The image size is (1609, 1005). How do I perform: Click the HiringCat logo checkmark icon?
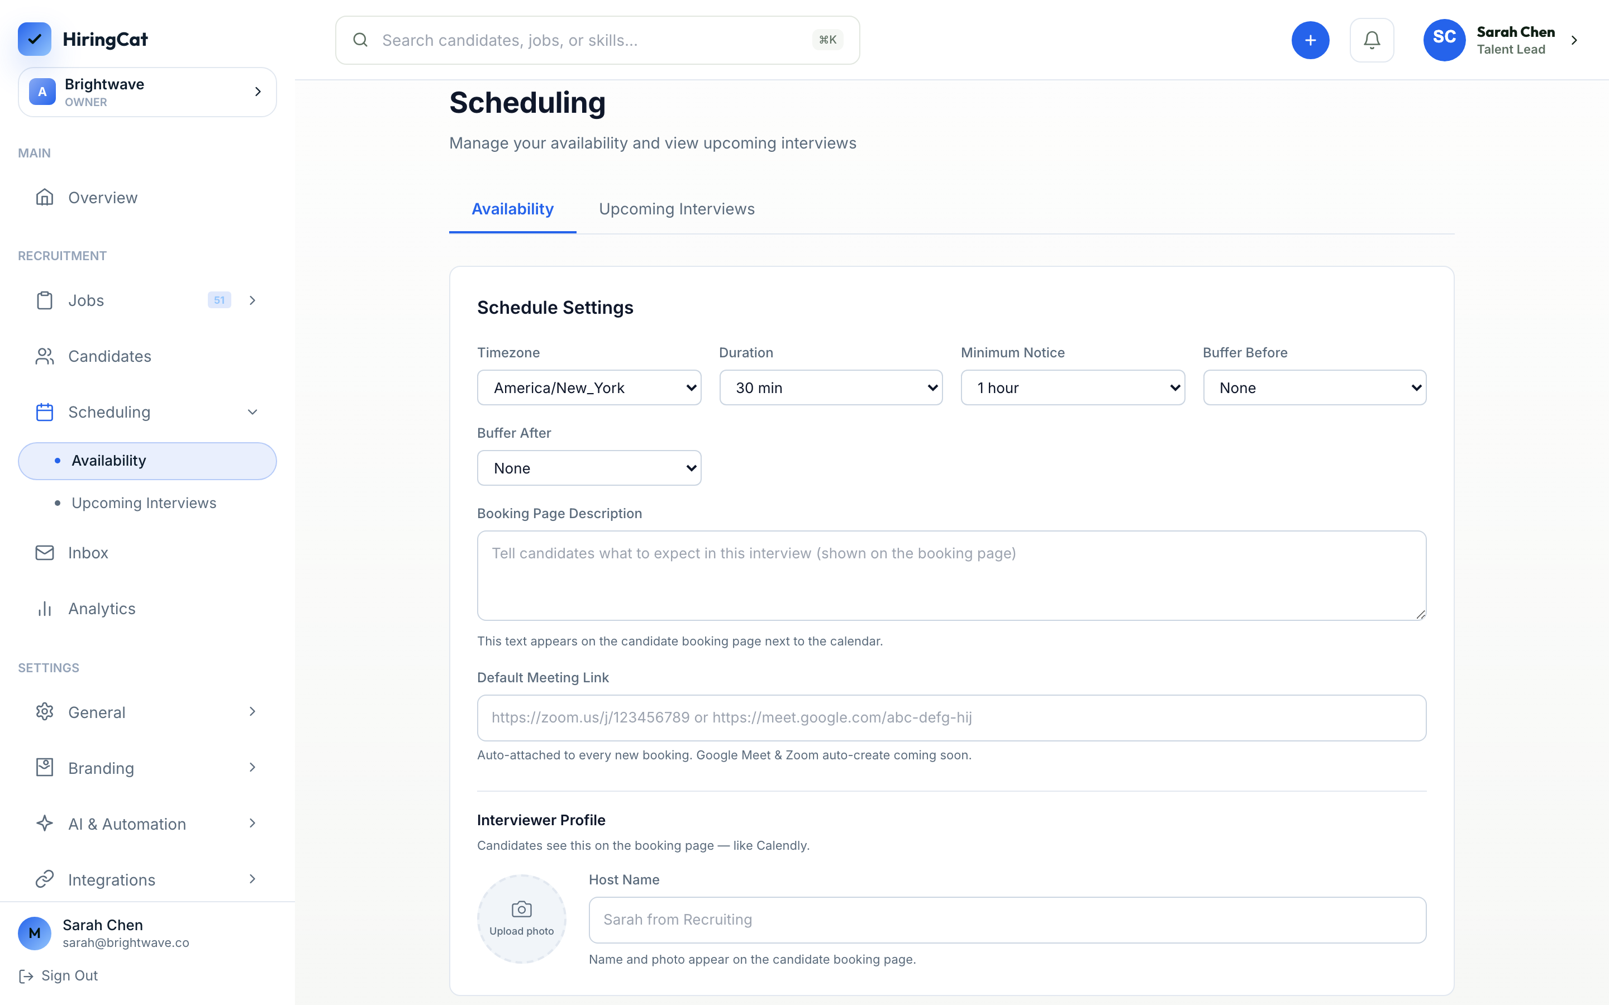pyautogui.click(x=35, y=39)
